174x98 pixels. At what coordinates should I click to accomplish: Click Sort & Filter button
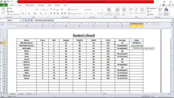click(160, 11)
